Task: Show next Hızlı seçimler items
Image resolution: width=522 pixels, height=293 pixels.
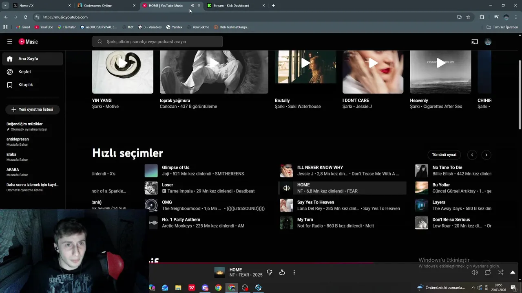Action: coord(486,155)
